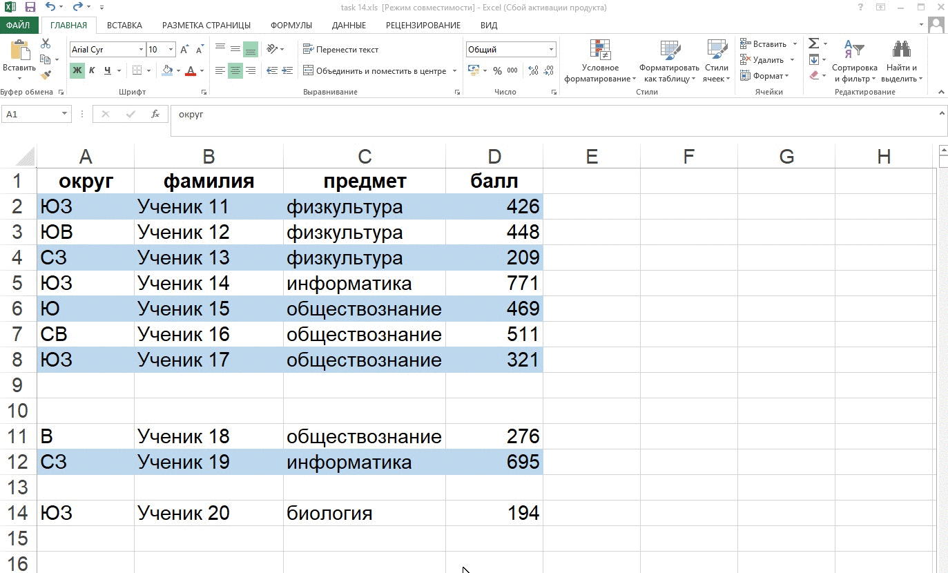Switch to the ВСТАВКА ribbon tab
Screen dimensions: 948x573
click(124, 25)
